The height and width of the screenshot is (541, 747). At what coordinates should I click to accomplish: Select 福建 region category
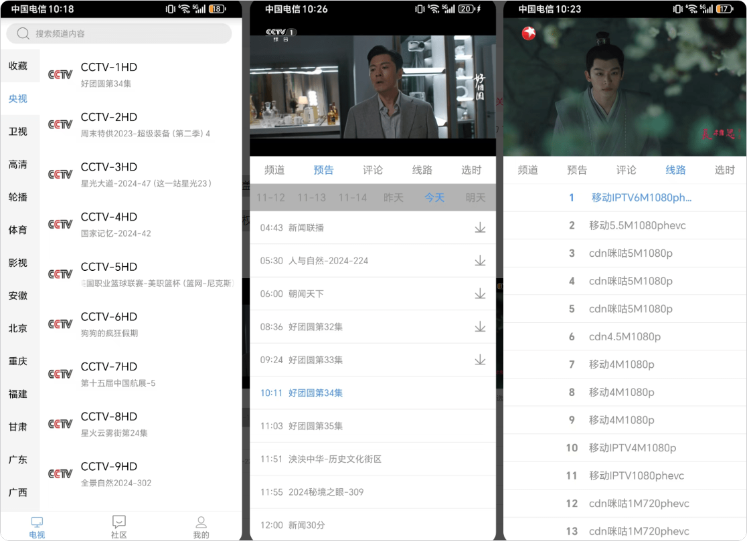[x=17, y=395]
